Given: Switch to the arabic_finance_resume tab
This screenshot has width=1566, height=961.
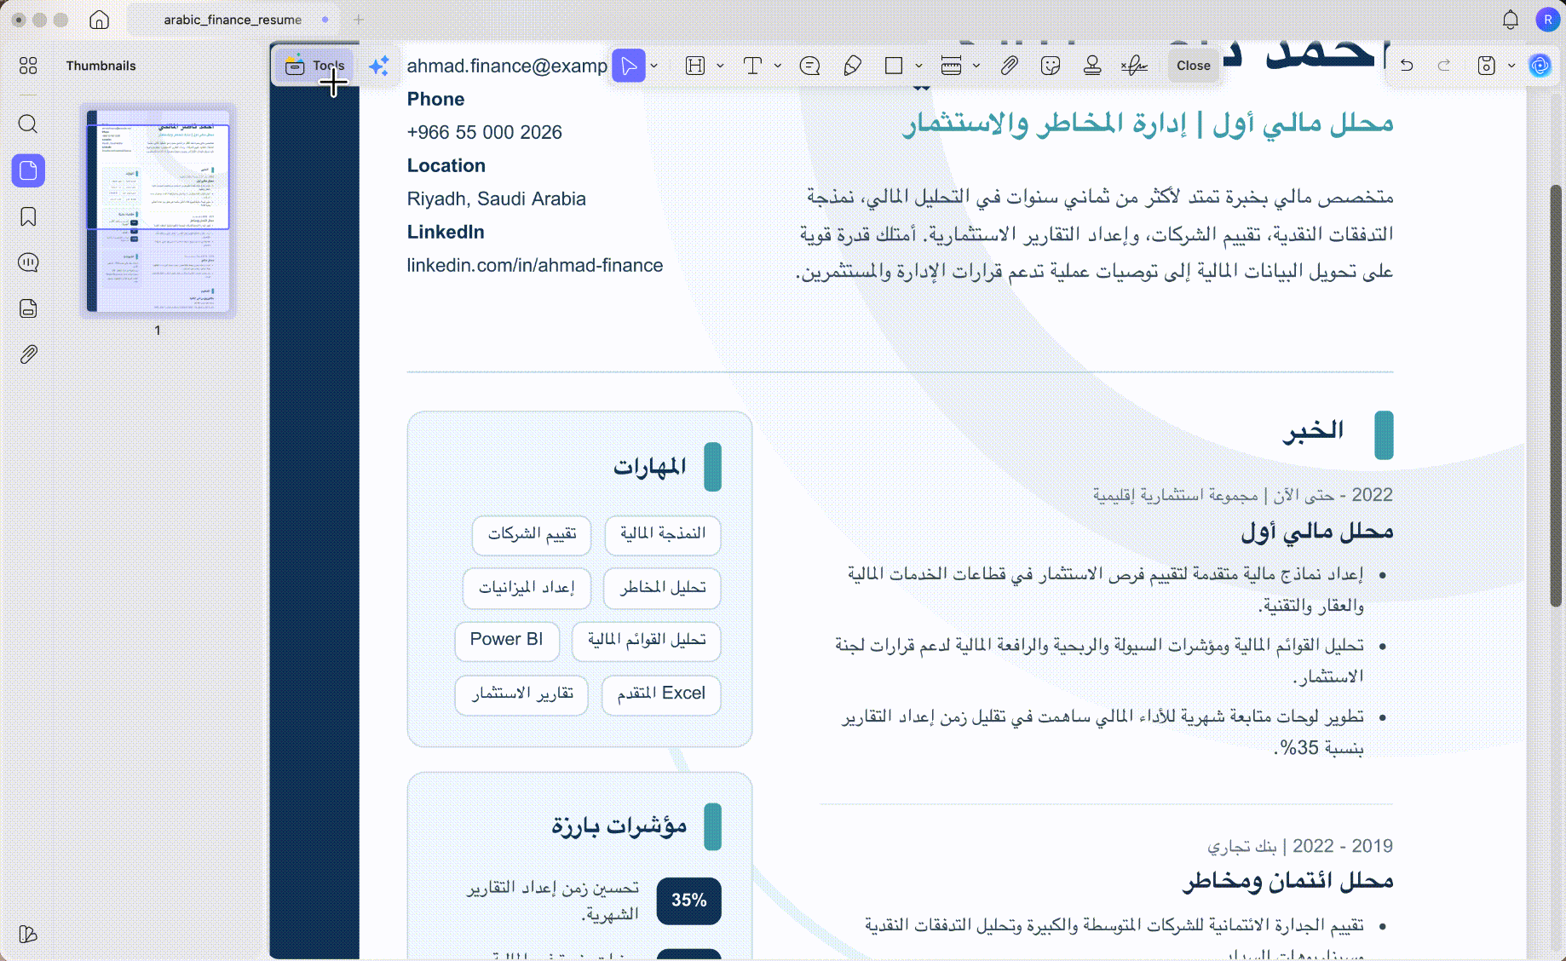Looking at the screenshot, I should click(233, 20).
